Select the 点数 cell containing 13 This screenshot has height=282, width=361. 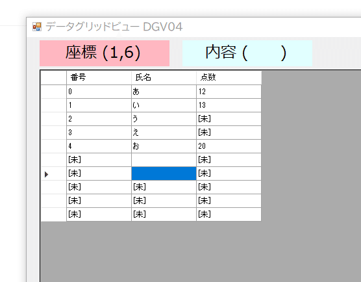[x=229, y=105]
